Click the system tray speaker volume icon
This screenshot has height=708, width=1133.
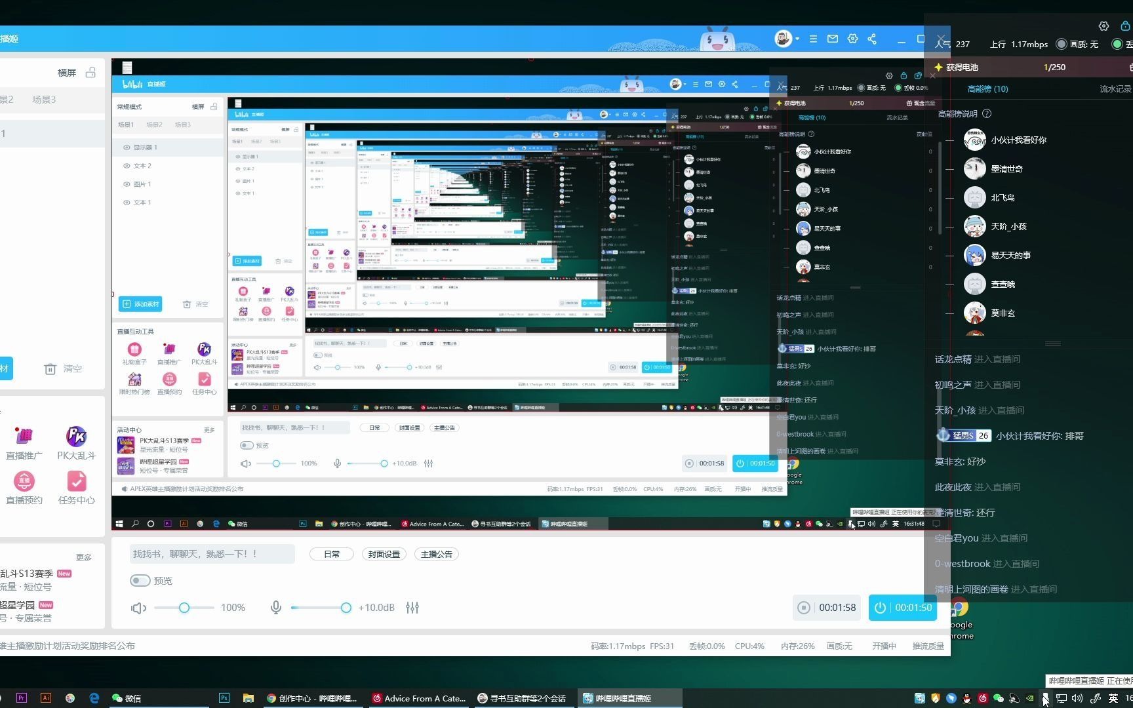coord(1077,698)
